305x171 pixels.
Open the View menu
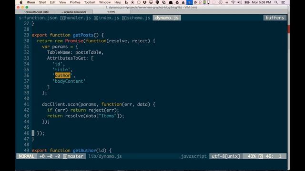pyautogui.click(x=62, y=2)
